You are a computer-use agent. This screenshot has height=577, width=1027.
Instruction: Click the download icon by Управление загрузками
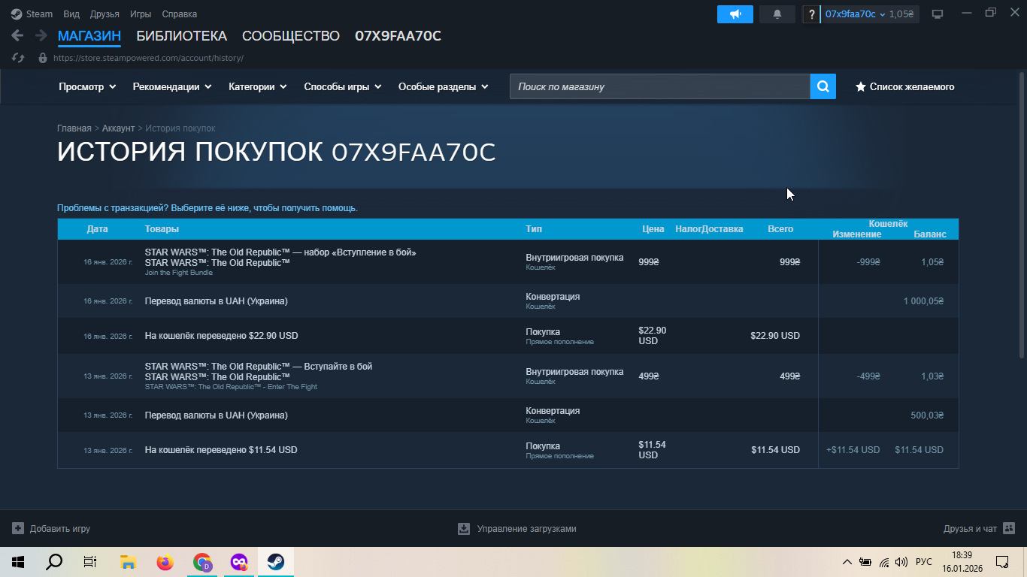[x=464, y=528]
